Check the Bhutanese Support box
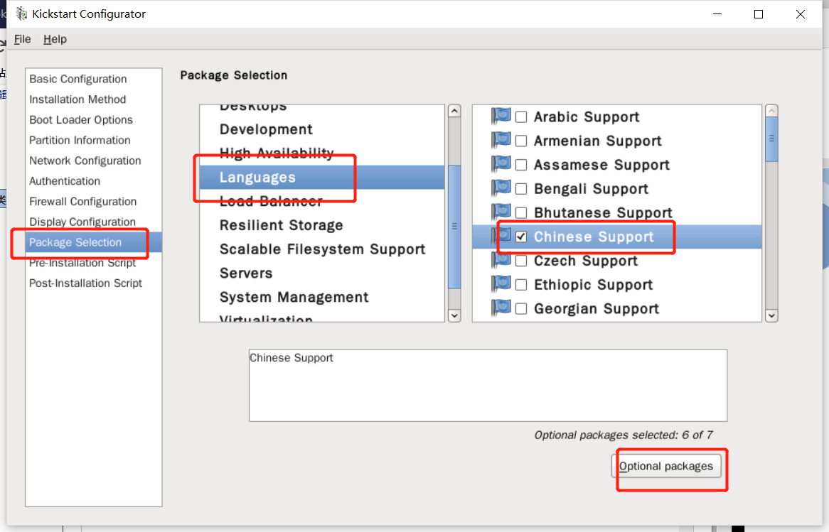 [x=521, y=213]
